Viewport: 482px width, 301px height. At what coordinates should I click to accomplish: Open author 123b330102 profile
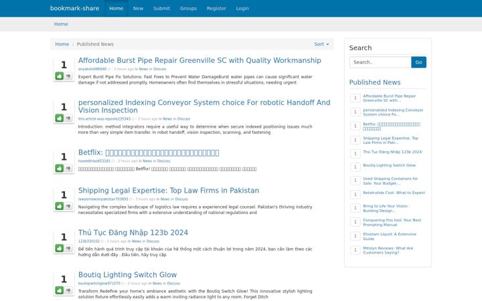(89, 241)
